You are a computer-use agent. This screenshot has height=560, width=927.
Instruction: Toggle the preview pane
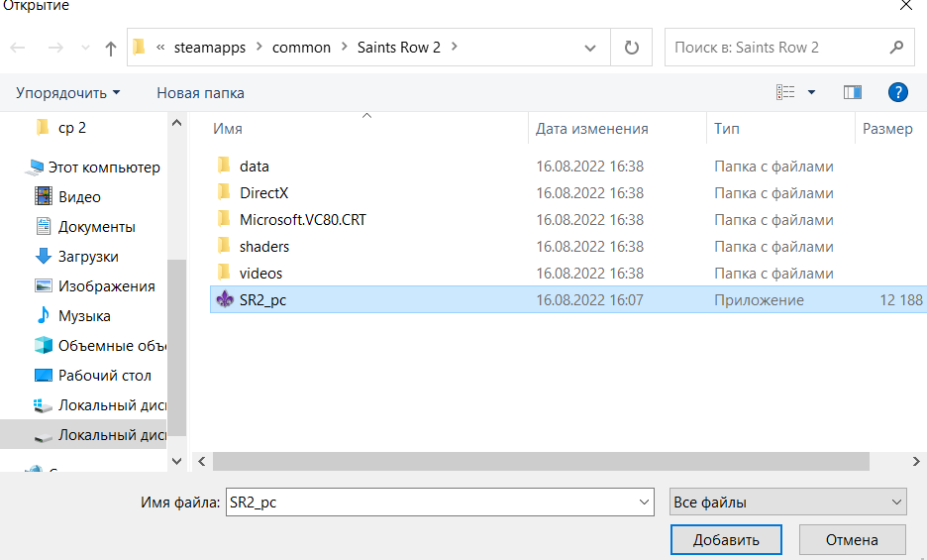pyautogui.click(x=853, y=92)
